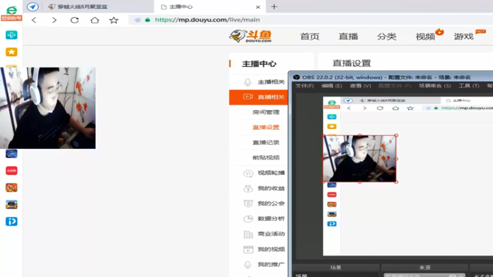Open 直播记录 in sidebar
This screenshot has height=277, width=493.
click(x=266, y=142)
